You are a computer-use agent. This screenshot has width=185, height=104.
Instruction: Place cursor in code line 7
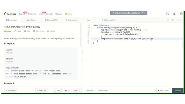tap(137, 39)
